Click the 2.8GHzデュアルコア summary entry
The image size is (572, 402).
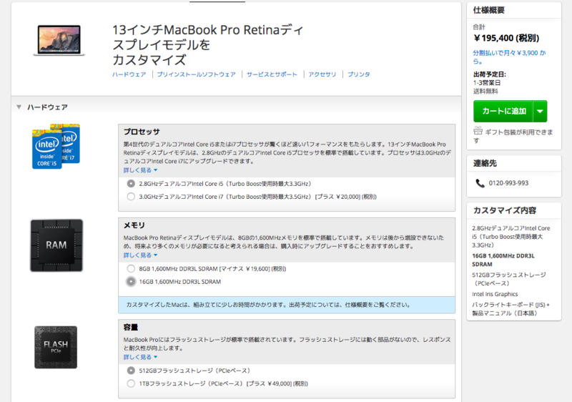point(511,236)
